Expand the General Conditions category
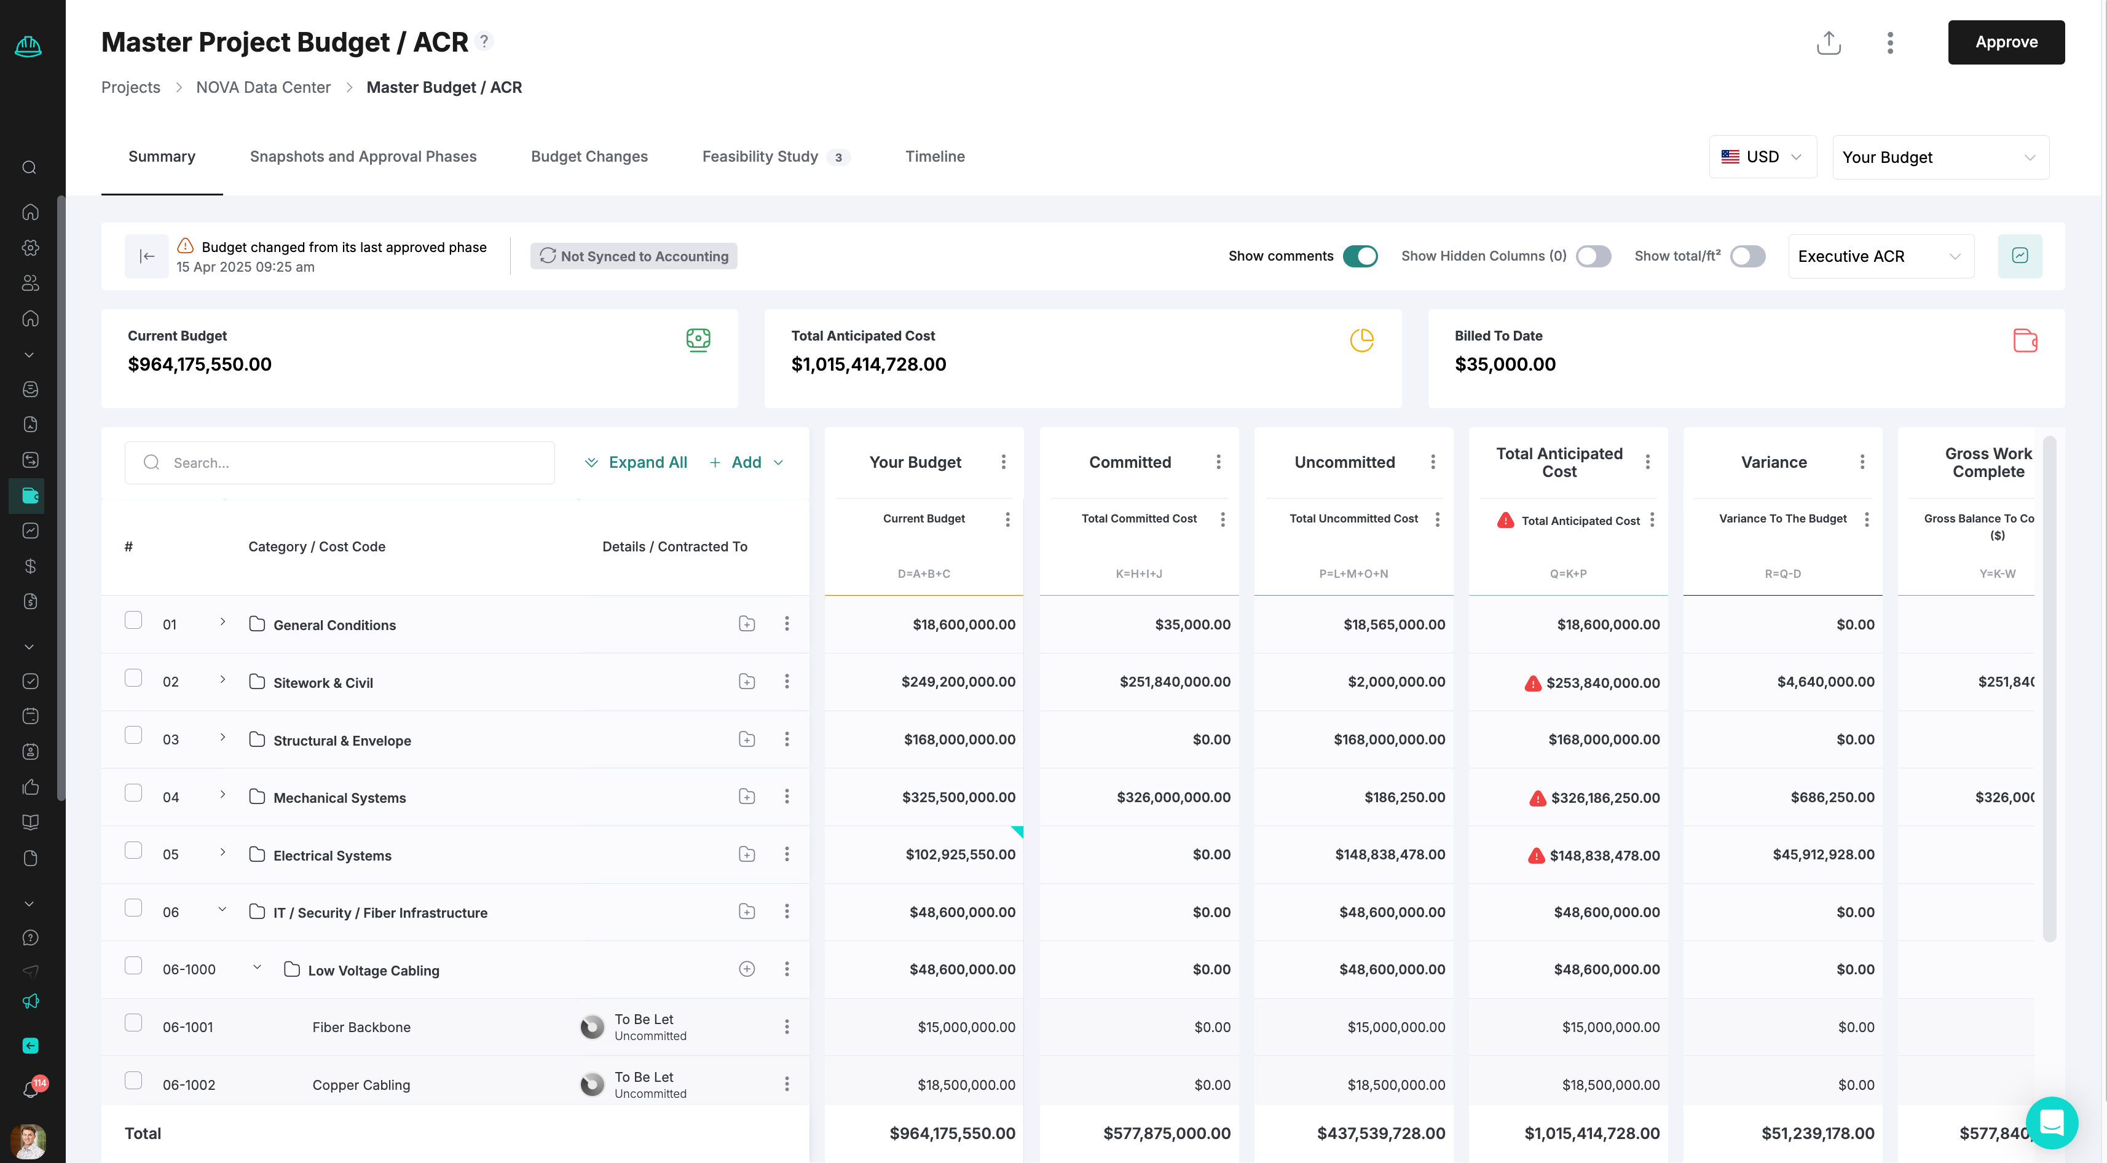 click(x=223, y=621)
